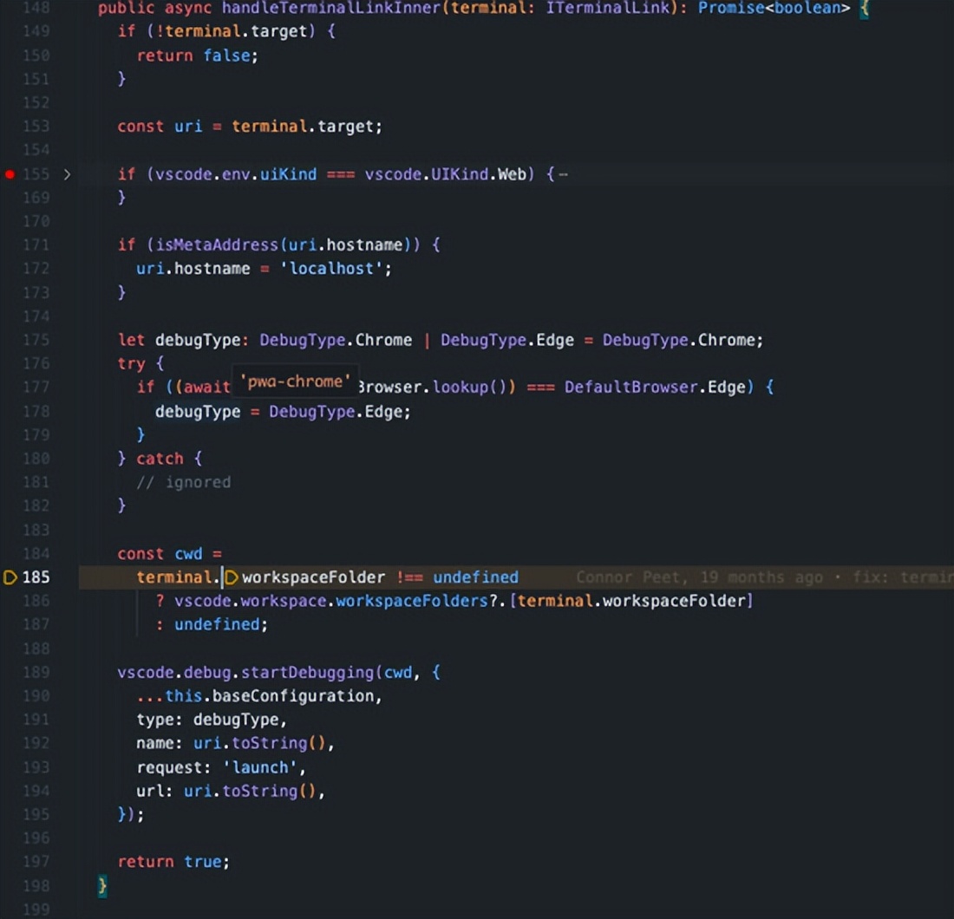Toggle the red breakpoint on line 155
Viewport: 954px width, 919px height.
pyautogui.click(x=10, y=174)
